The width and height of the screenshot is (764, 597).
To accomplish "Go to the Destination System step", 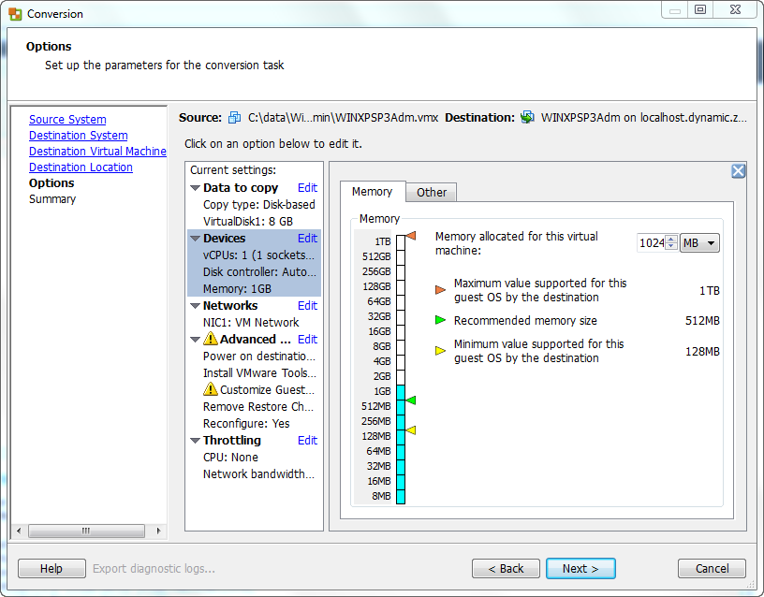I will coord(79,136).
